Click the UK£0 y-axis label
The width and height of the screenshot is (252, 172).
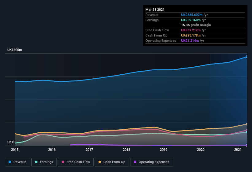point(11,142)
